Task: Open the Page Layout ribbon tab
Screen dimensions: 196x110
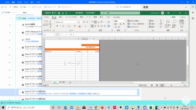Action: [x=71, y=17]
